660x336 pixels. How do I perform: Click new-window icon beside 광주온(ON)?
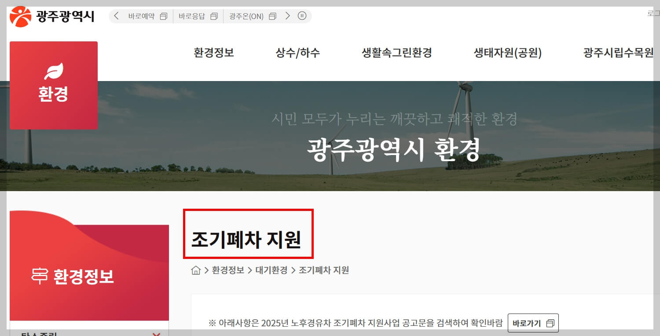point(272,16)
